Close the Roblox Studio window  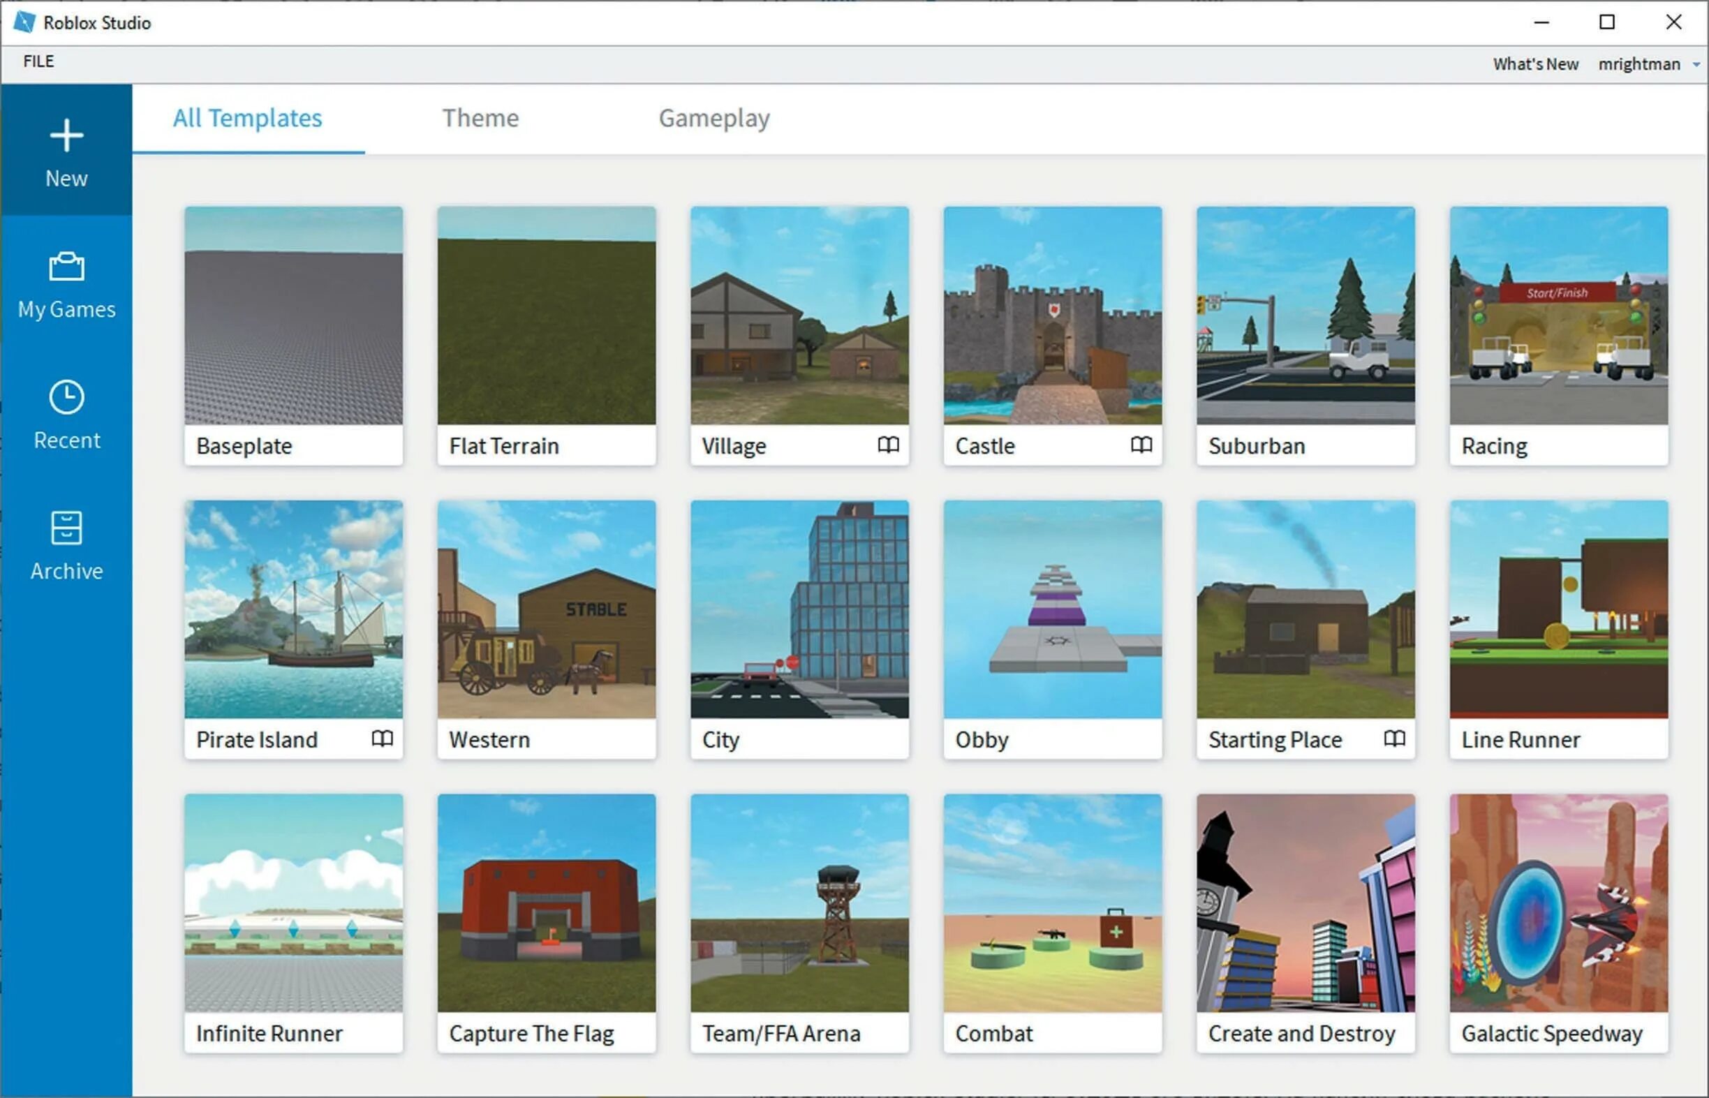[1673, 23]
